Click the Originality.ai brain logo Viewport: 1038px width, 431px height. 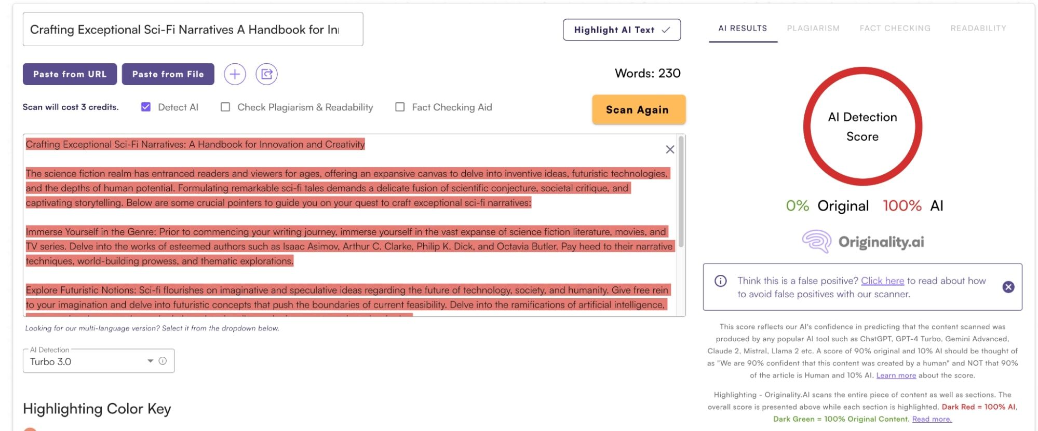tap(816, 242)
